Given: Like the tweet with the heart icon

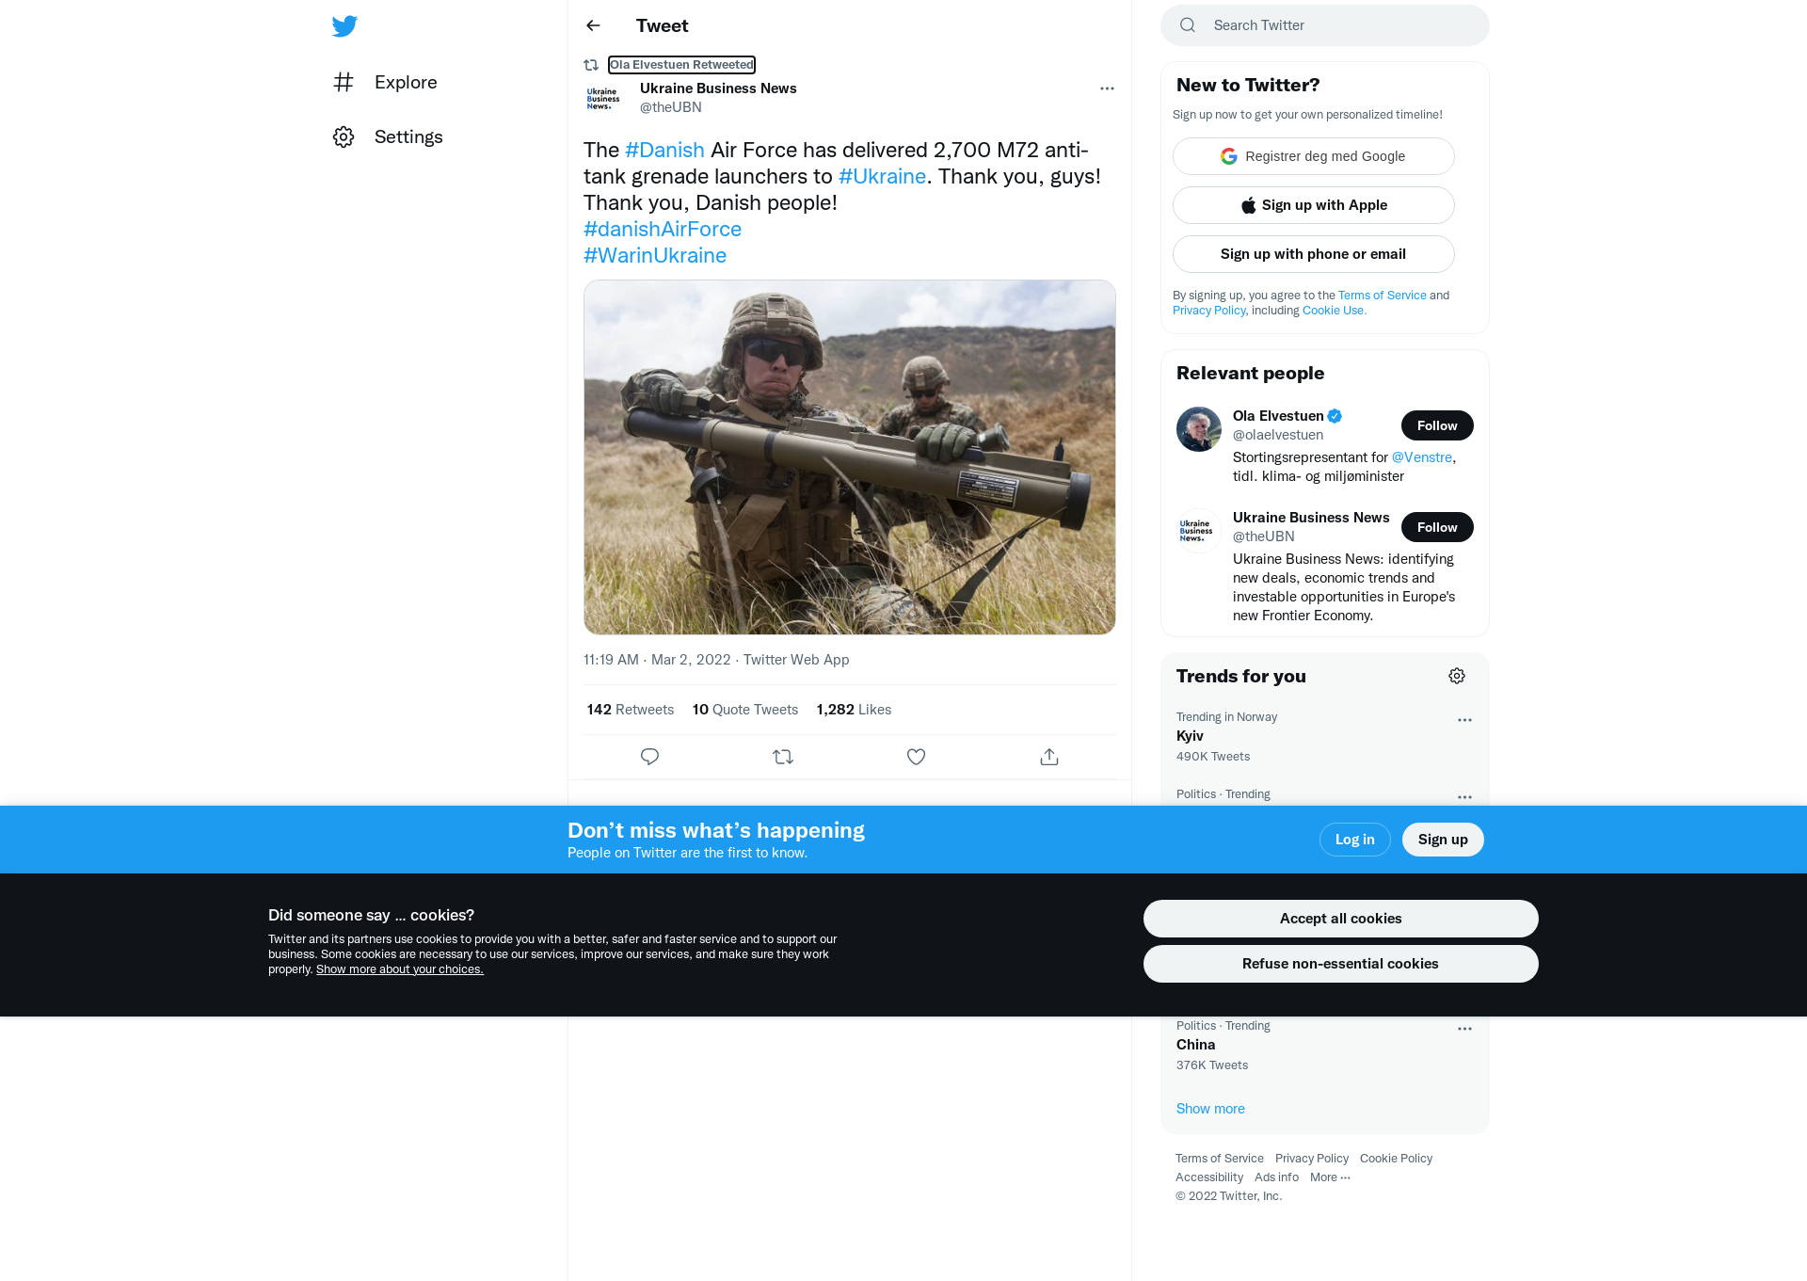Looking at the screenshot, I should [916, 757].
